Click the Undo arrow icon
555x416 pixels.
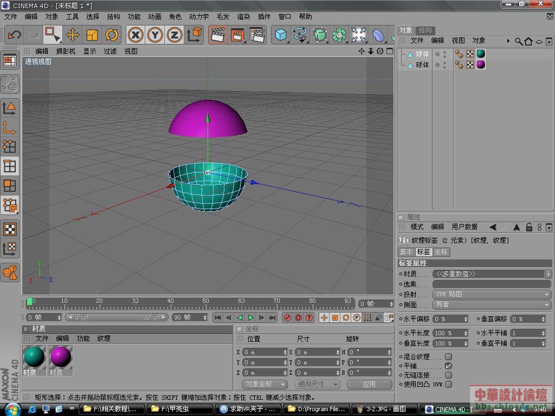pos(15,35)
